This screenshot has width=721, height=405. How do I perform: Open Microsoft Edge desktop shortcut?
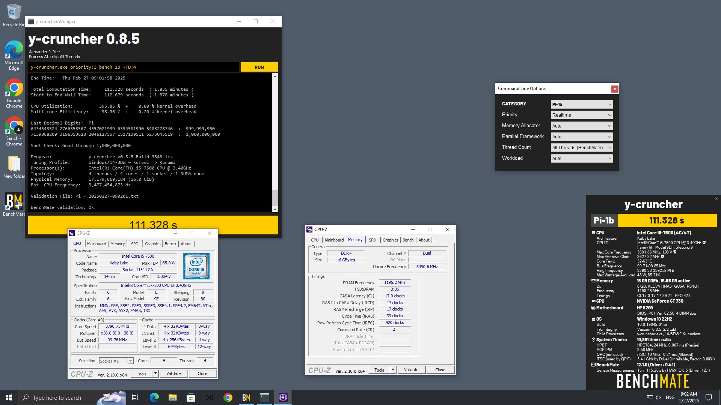coord(14,55)
